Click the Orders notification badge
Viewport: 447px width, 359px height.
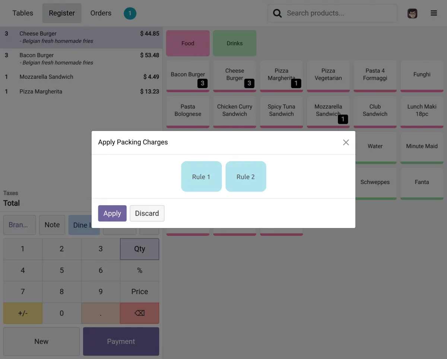click(x=130, y=13)
